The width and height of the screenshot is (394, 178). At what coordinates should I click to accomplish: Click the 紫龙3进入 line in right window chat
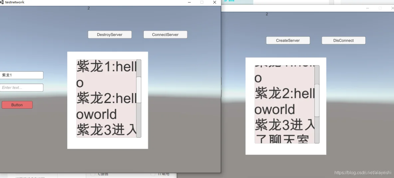click(285, 126)
